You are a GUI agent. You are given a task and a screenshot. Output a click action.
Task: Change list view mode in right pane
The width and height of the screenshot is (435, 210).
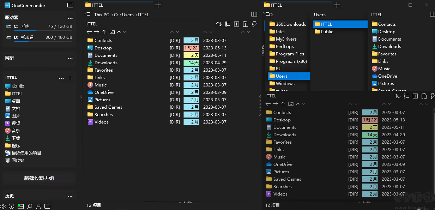(406, 96)
